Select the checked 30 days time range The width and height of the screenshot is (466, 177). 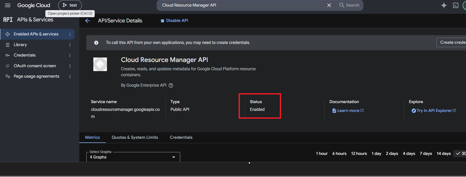click(x=460, y=154)
